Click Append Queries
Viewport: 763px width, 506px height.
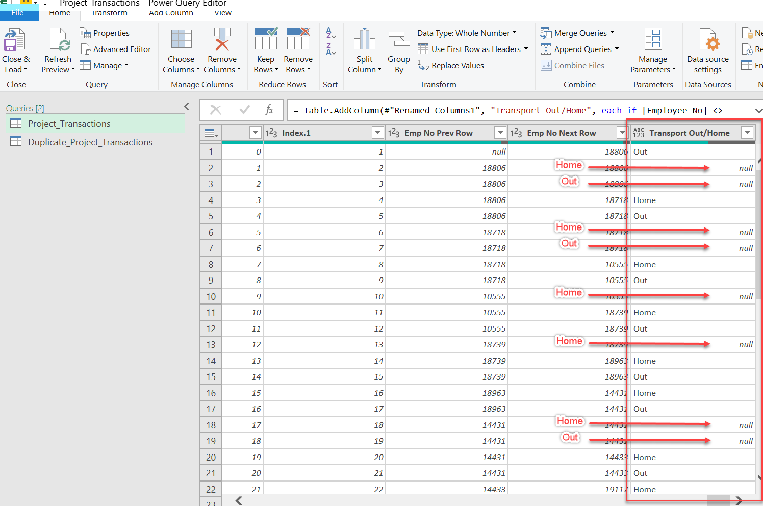(579, 49)
